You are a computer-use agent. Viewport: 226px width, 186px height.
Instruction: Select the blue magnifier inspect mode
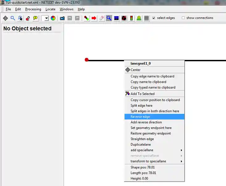[x=109, y=18]
